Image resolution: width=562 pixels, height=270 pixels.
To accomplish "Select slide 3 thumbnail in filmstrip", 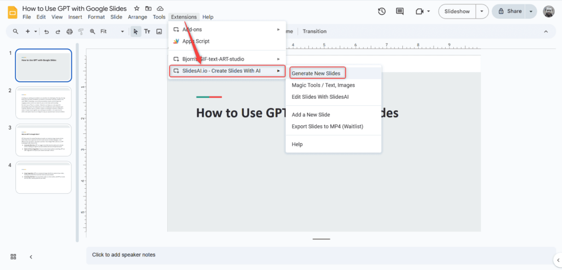I will pos(43,140).
